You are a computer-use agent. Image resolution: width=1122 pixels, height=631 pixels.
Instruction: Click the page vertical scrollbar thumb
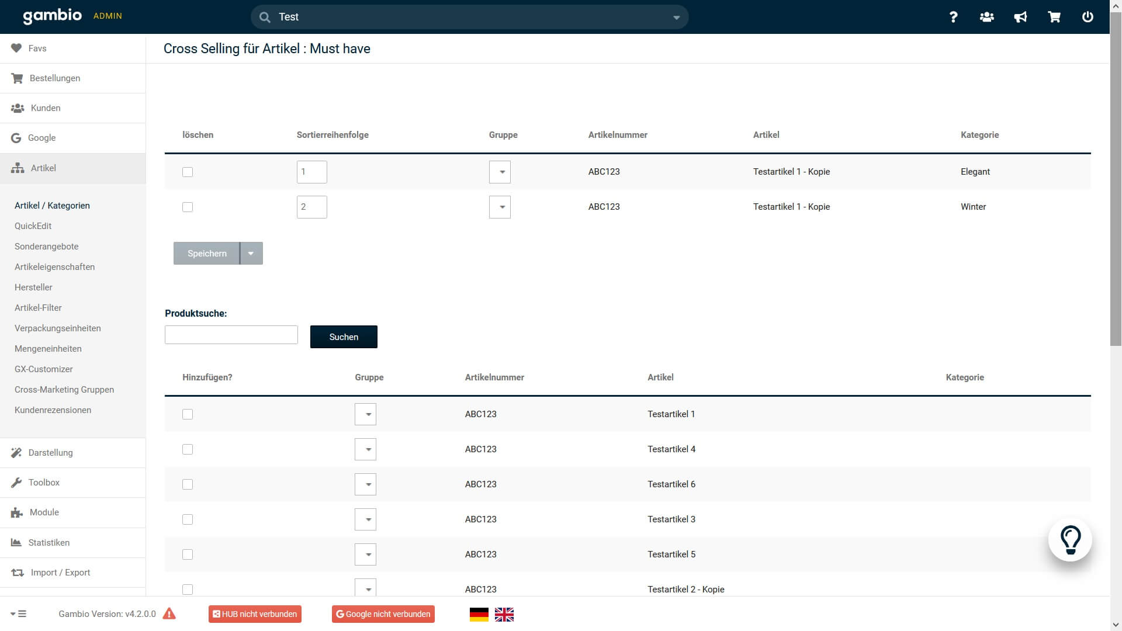coord(1116,178)
